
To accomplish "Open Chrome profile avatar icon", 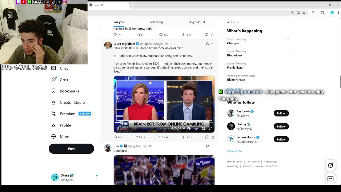I will [x=332, y=13].
